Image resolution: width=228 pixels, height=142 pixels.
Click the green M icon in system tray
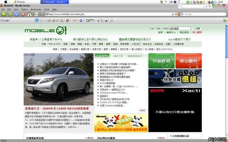(188, 2)
